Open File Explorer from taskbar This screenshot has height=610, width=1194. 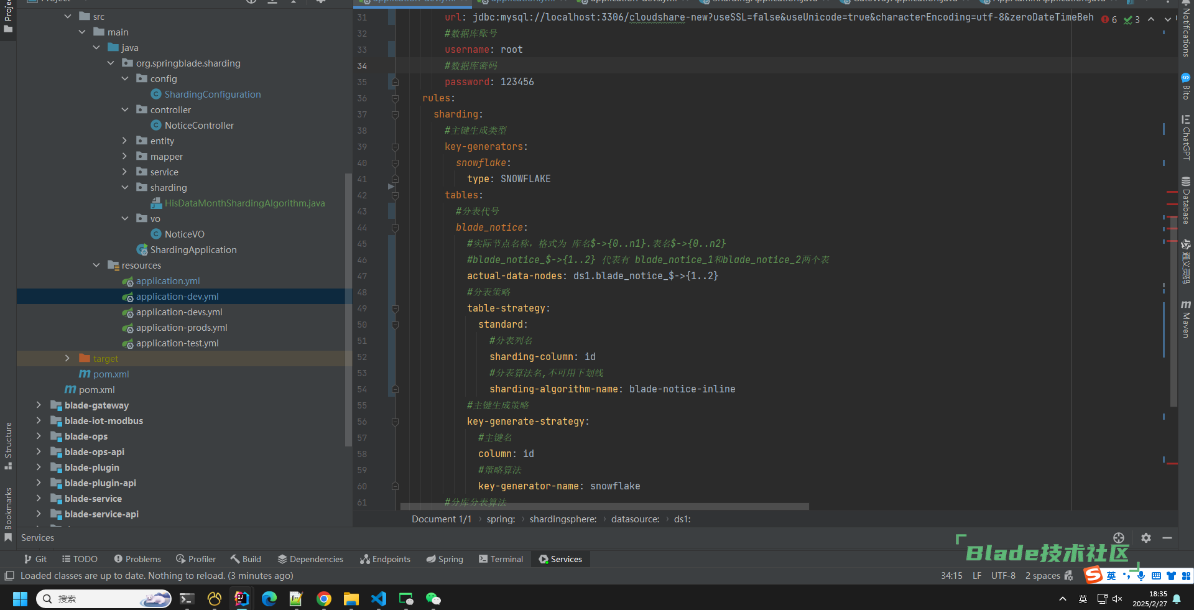351,599
